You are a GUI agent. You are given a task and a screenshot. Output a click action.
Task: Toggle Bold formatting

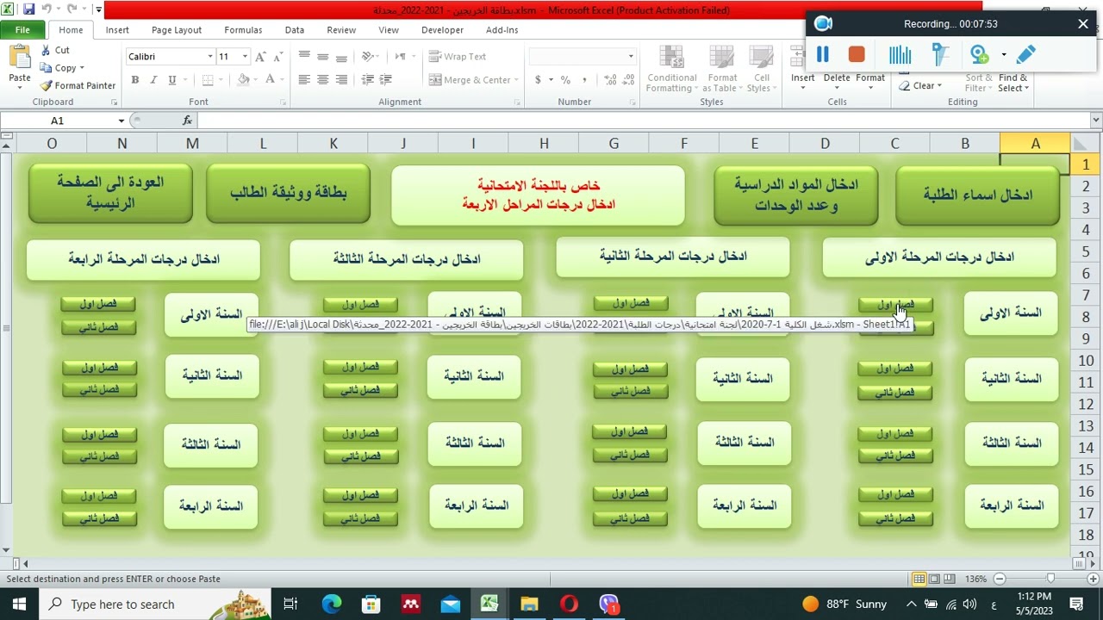[134, 79]
